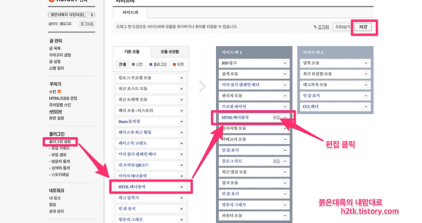Click plus icon on 최근 트랙백 모듈
Image resolution: width=422 pixels, height=223 pixels.
click(x=182, y=100)
